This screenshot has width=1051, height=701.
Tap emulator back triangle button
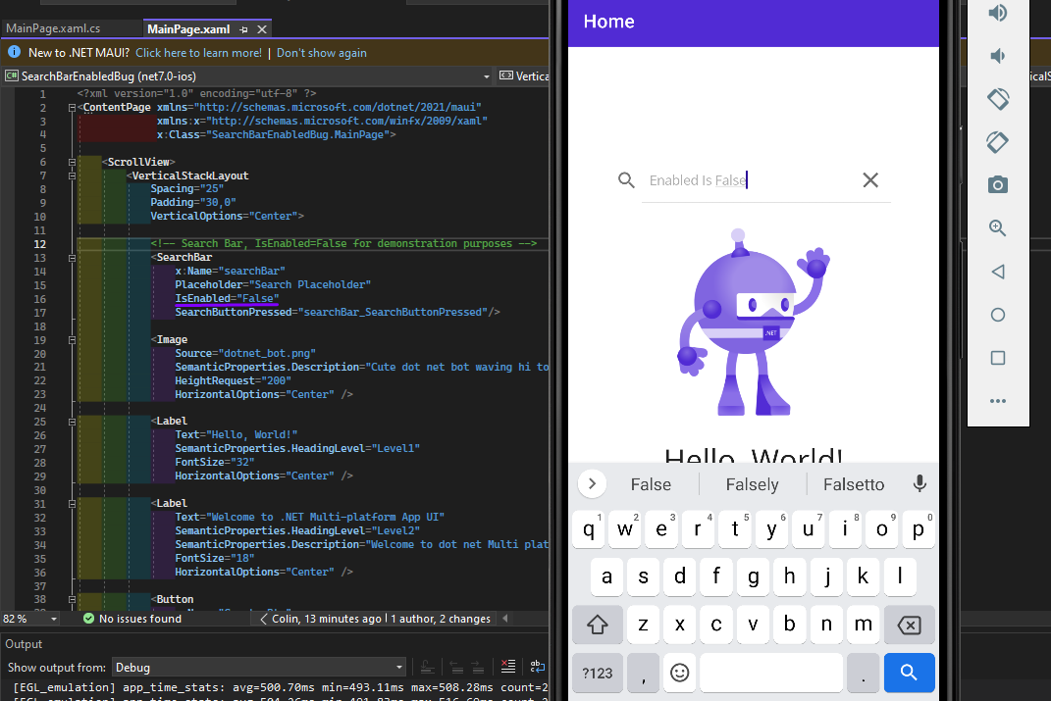(997, 272)
